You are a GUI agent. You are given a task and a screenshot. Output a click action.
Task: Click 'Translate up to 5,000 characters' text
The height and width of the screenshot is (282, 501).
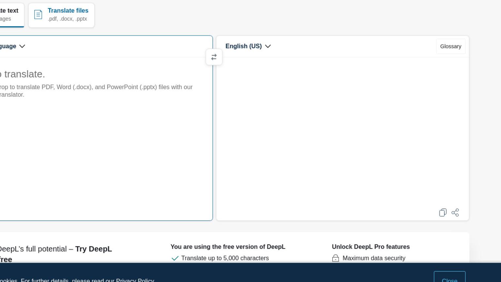225,258
